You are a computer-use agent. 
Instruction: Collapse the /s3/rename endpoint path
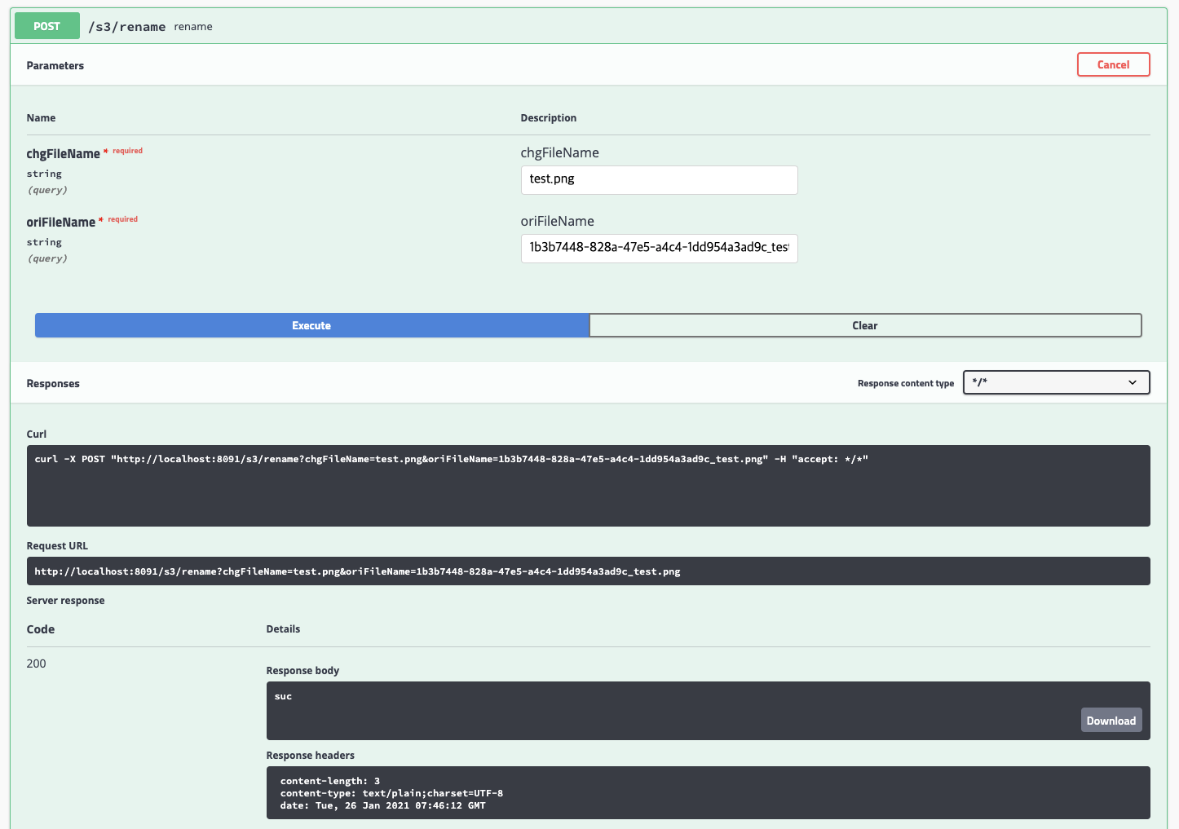[127, 27]
